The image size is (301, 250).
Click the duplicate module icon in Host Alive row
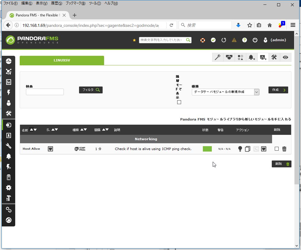click(248, 149)
